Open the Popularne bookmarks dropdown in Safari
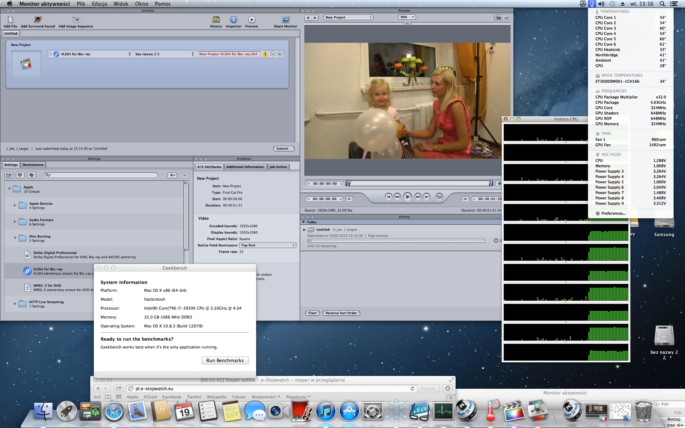This screenshot has height=428, width=685. coord(298,397)
